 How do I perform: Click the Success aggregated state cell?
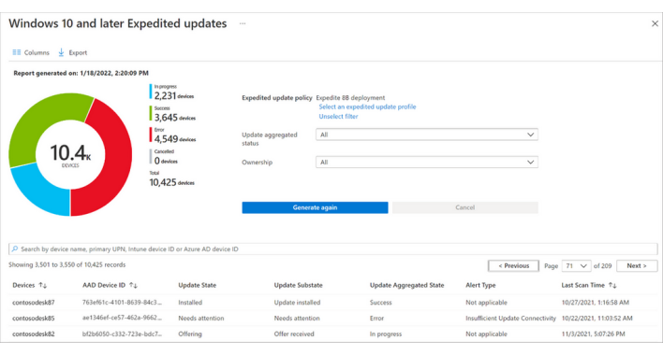(380, 303)
